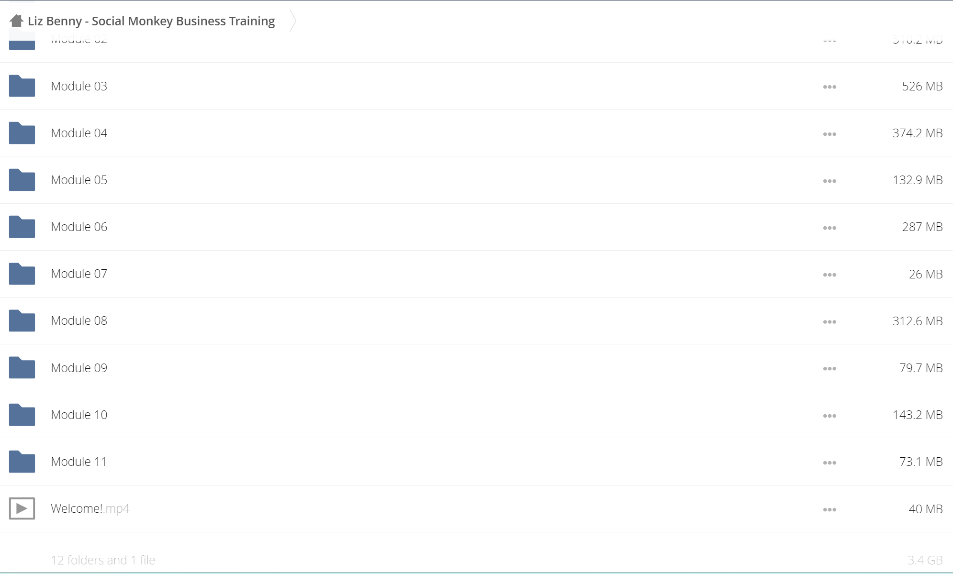Click the 40 MB size value
Viewport: 953px width, 574px height.
coord(926,509)
